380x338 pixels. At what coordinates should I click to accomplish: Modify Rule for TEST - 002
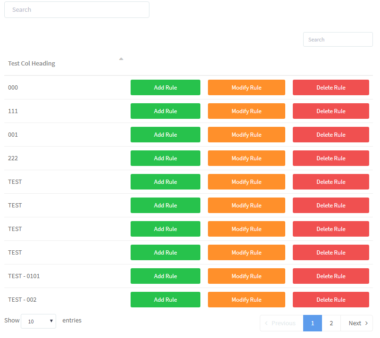coord(247,299)
